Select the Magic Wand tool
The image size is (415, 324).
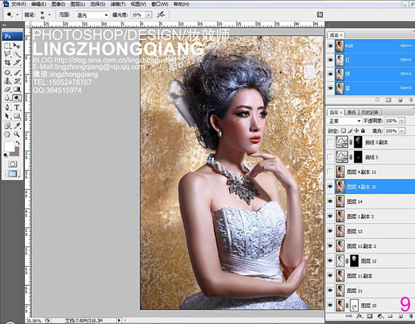click(17, 55)
